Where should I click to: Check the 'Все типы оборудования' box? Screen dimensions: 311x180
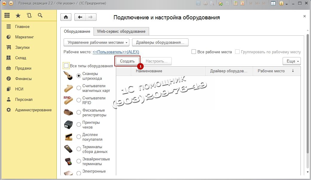point(66,66)
